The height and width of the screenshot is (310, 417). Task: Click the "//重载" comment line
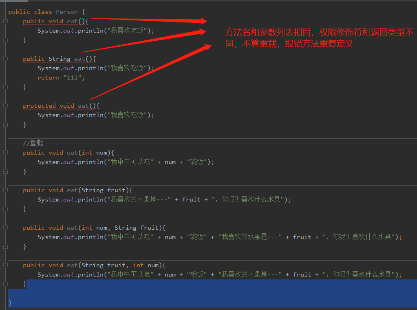point(33,143)
